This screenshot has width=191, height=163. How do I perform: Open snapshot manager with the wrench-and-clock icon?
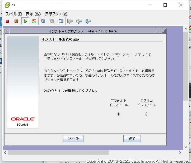tap(61, 21)
